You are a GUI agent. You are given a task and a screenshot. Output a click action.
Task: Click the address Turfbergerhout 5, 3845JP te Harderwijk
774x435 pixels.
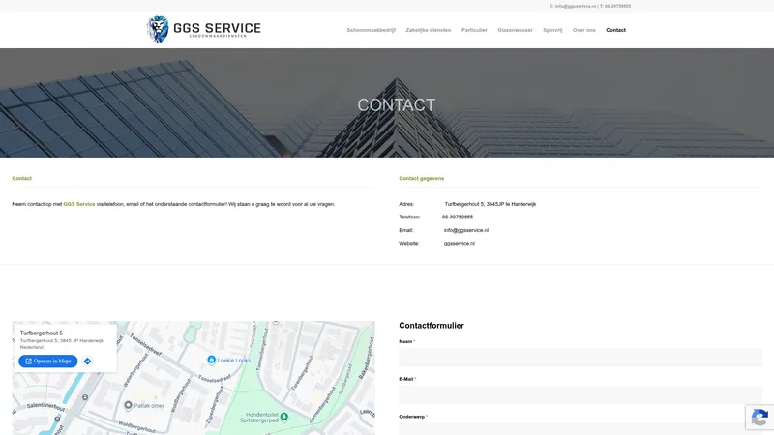click(x=491, y=204)
